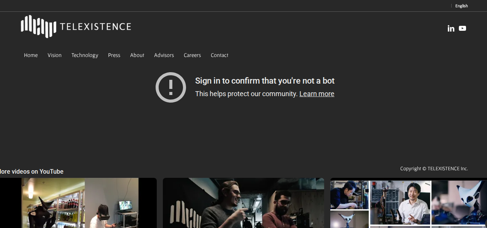The height and width of the screenshot is (228, 487).
Task: Open video thumbnail showing two men laughing
Action: pos(243,203)
